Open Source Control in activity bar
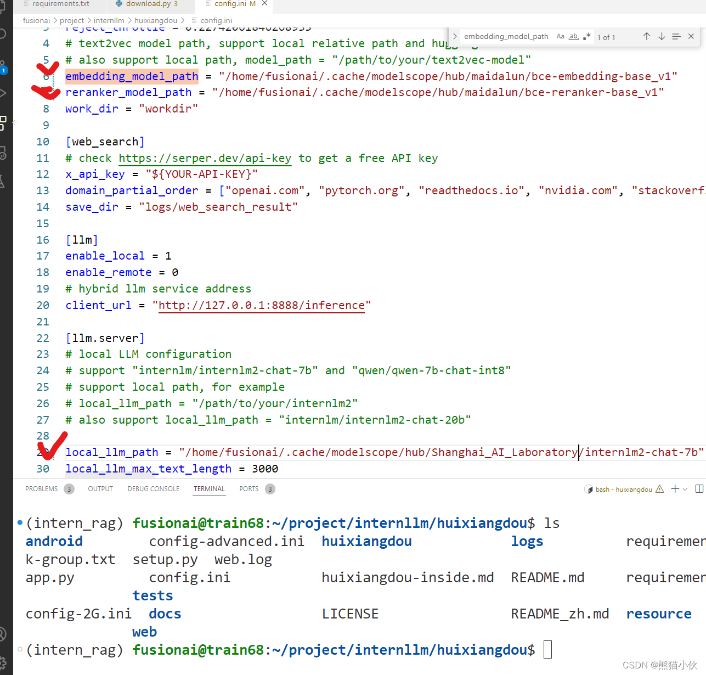 click(x=3, y=67)
